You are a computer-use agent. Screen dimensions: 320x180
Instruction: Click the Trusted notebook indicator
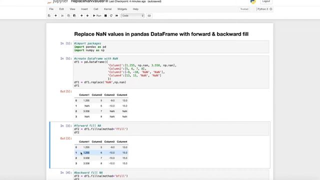[x=244, y=9]
